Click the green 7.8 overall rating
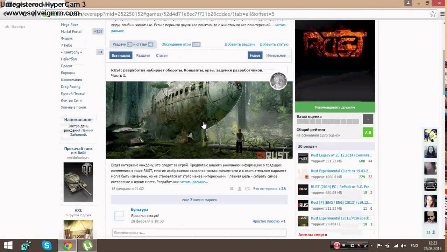The height and width of the screenshot is (252, 447). pos(368,132)
